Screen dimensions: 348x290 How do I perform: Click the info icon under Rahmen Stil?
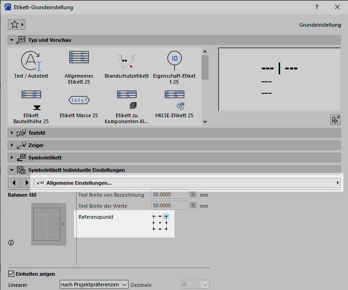coord(11,243)
